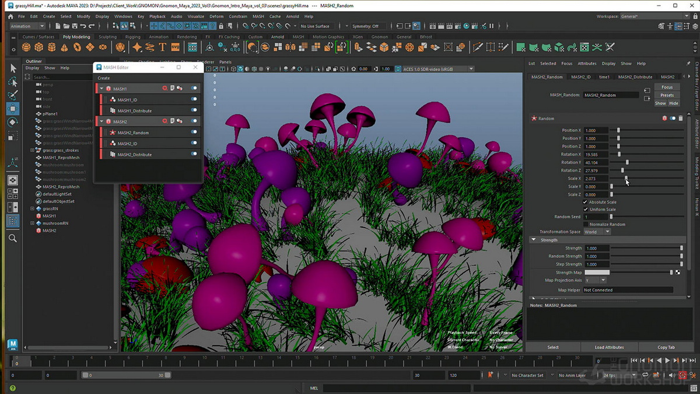Toggle MASH1 network enable switch
700x394 pixels.
[194, 89]
